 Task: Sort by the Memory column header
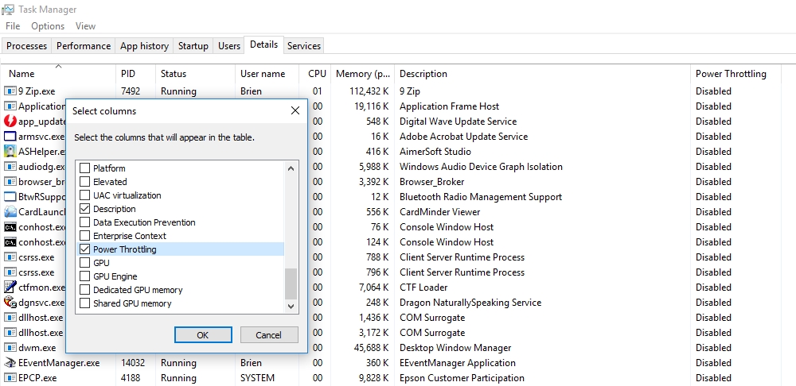tap(362, 73)
